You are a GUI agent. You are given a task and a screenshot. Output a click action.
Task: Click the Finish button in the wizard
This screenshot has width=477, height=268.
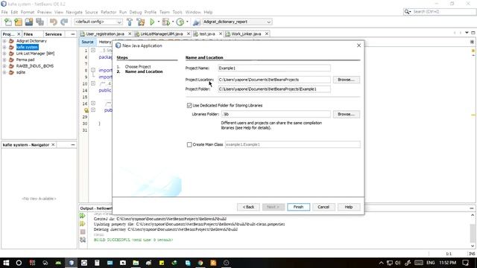(x=298, y=207)
